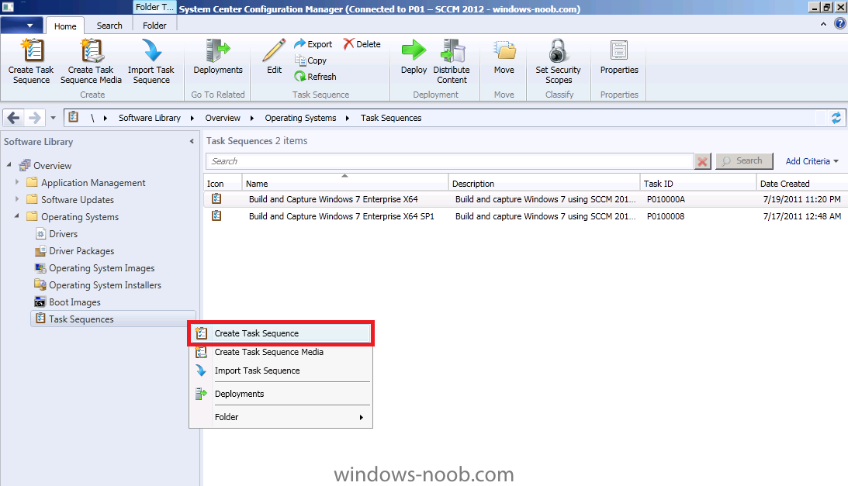
Task: Sort by the Date Created column header
Action: pos(802,183)
